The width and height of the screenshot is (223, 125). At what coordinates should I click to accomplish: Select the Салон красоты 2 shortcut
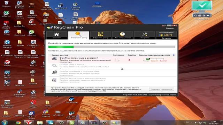click(x=20, y=15)
